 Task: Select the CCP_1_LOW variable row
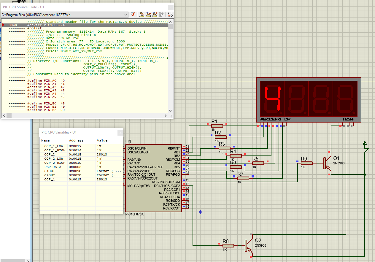pos(81,146)
